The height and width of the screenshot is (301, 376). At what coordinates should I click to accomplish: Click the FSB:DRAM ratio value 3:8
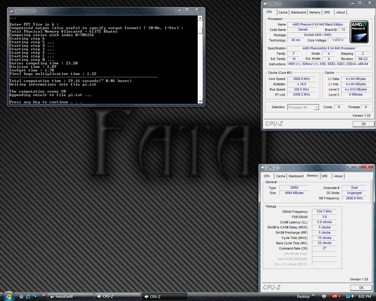324,217
